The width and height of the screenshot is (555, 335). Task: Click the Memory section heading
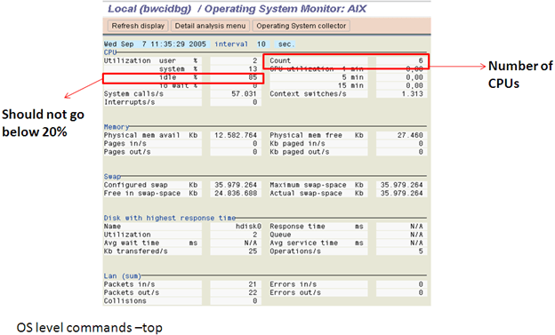coord(117,127)
